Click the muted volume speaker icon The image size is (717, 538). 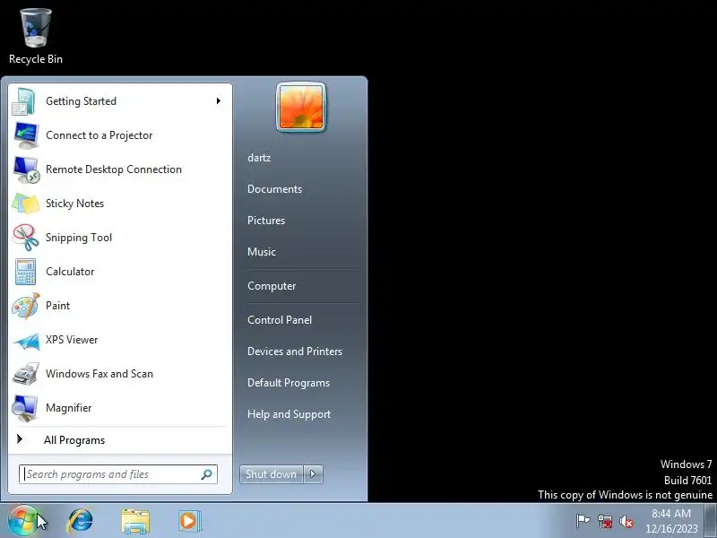coord(626,522)
